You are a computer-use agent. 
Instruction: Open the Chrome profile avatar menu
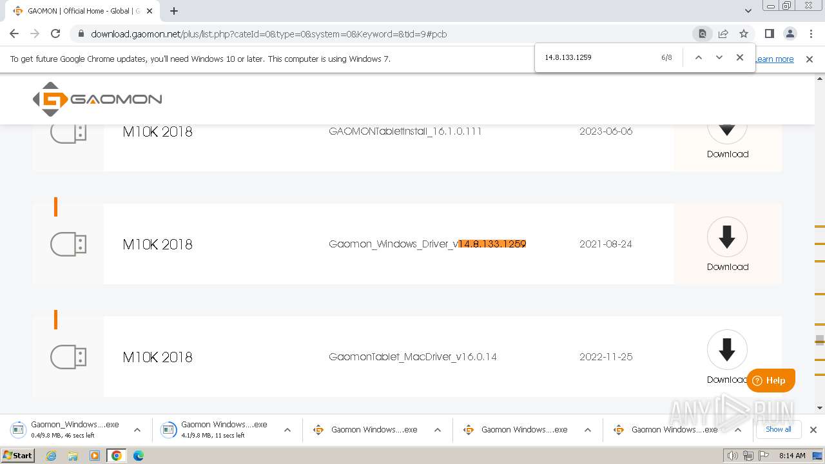790,34
